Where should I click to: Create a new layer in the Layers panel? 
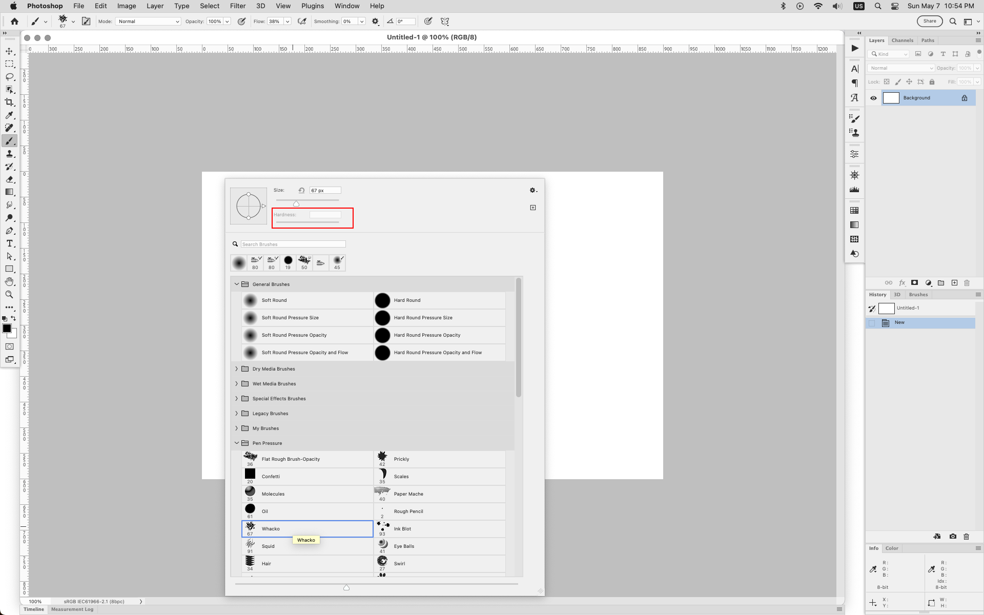tap(954, 282)
